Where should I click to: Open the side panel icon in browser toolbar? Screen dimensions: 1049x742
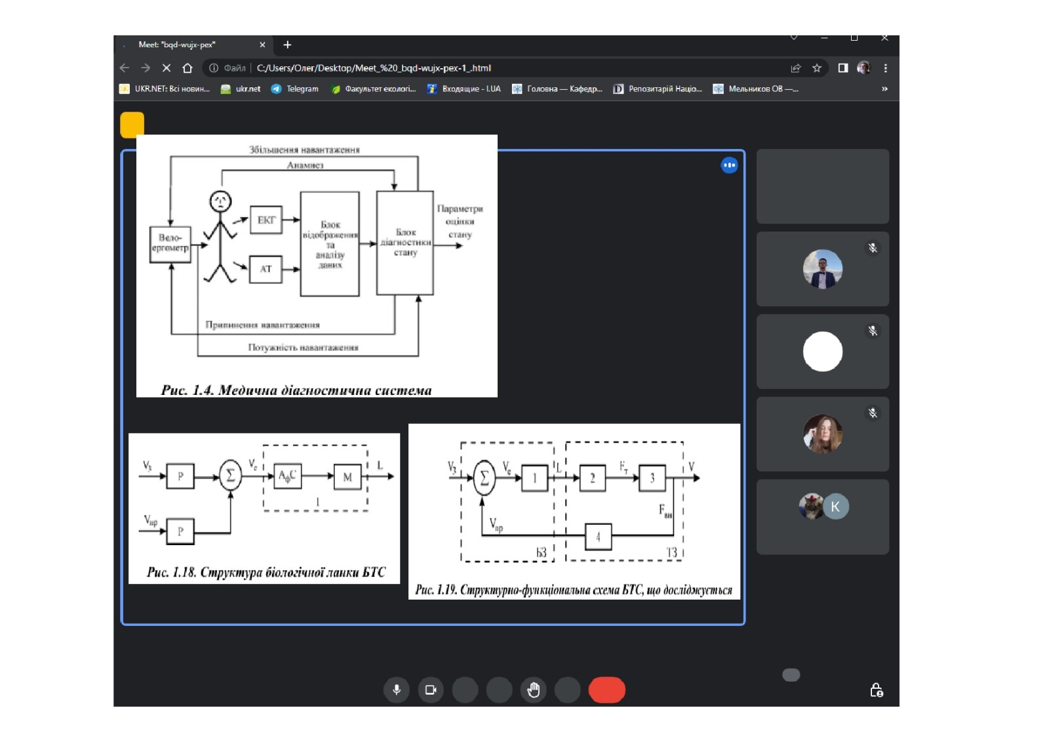point(843,68)
